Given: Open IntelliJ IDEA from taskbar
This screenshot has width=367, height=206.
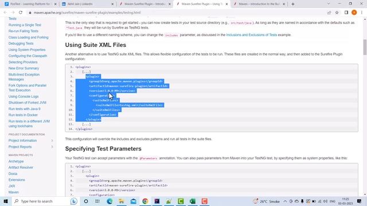Looking at the screenshot, I should click(157, 201).
